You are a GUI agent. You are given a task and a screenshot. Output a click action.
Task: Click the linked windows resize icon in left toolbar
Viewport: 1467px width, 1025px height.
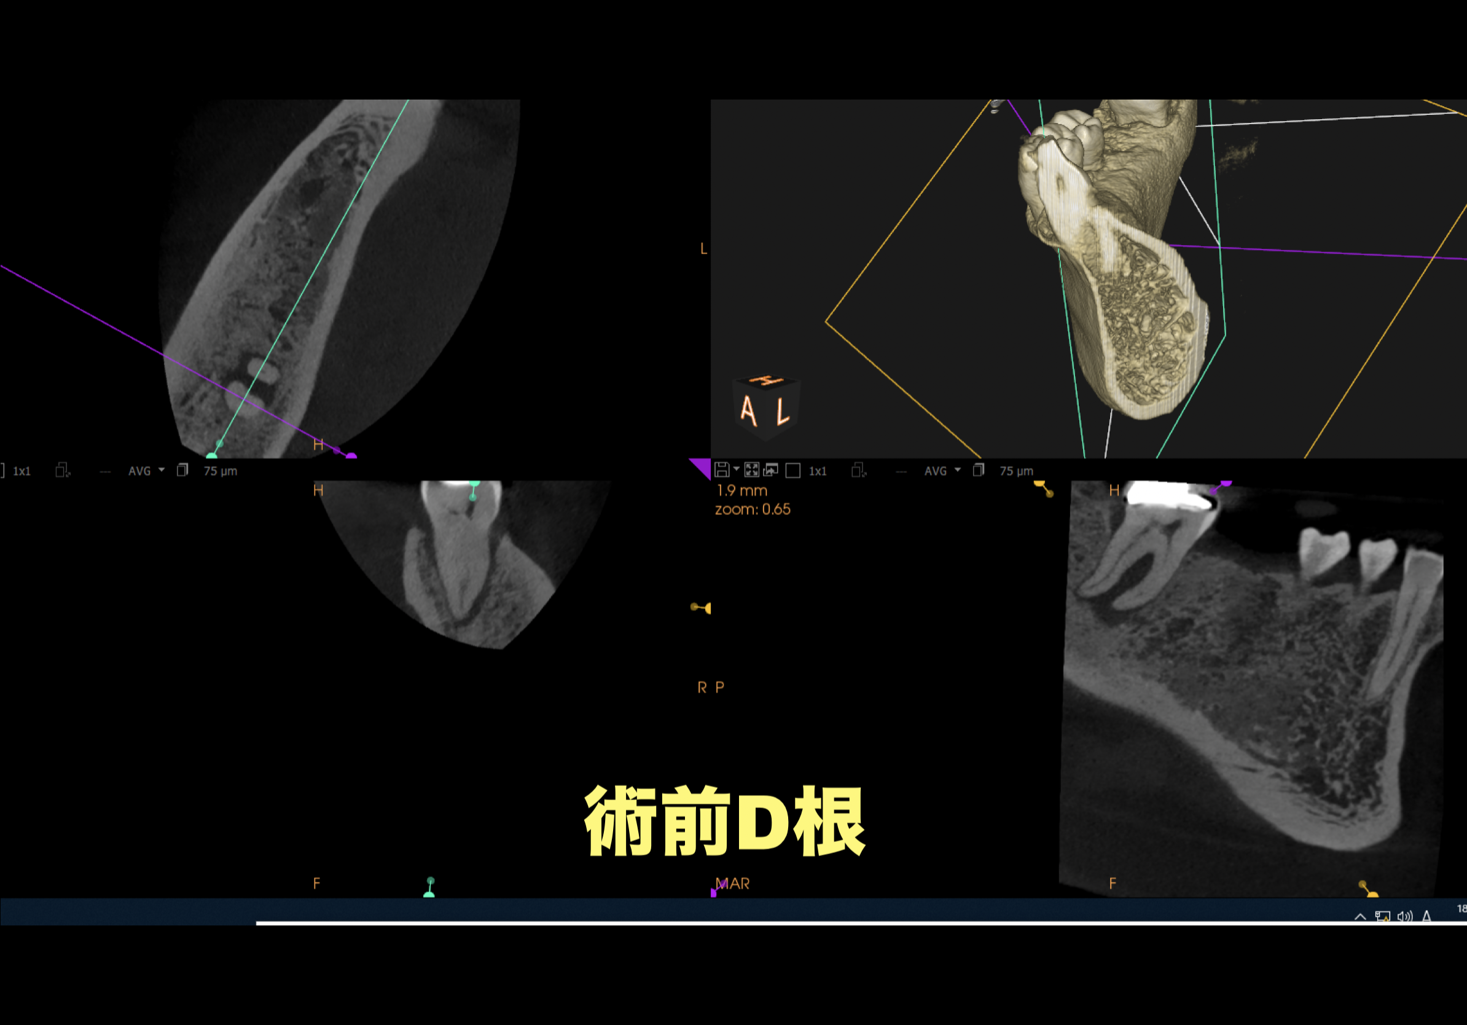coord(63,471)
